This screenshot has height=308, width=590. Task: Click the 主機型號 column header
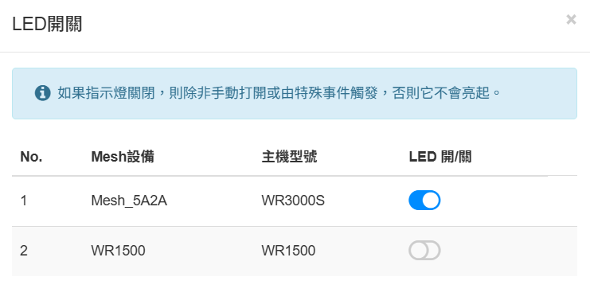[289, 157]
